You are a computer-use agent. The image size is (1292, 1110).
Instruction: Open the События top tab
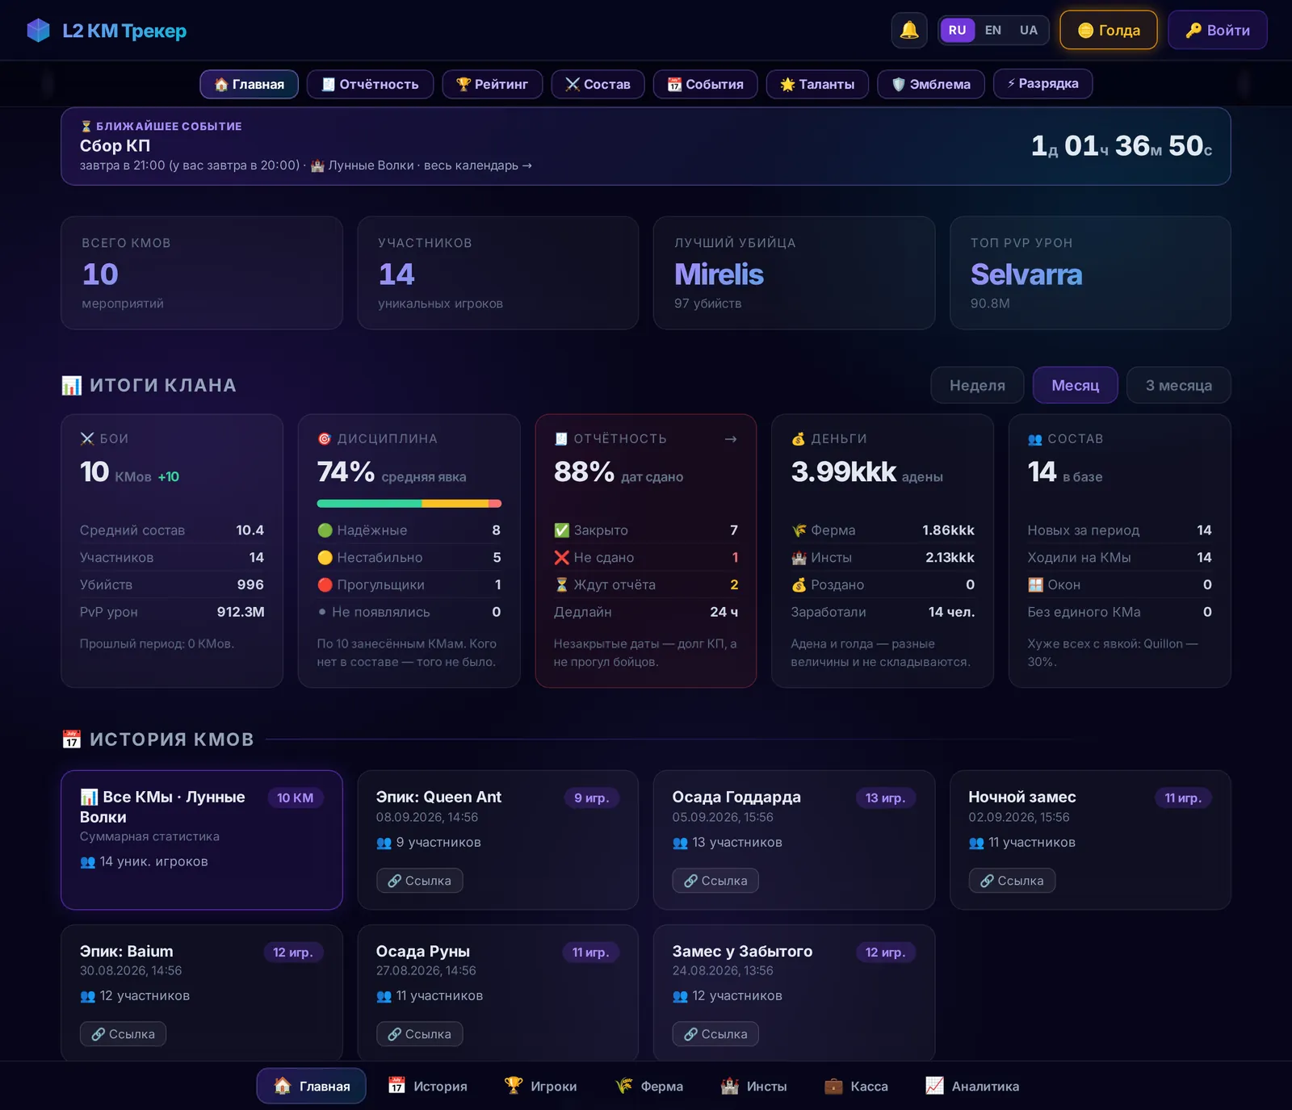pyautogui.click(x=706, y=84)
